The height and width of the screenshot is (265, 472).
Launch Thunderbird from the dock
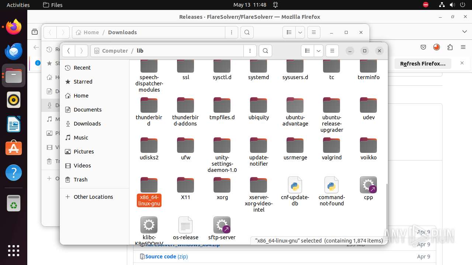[14, 51]
